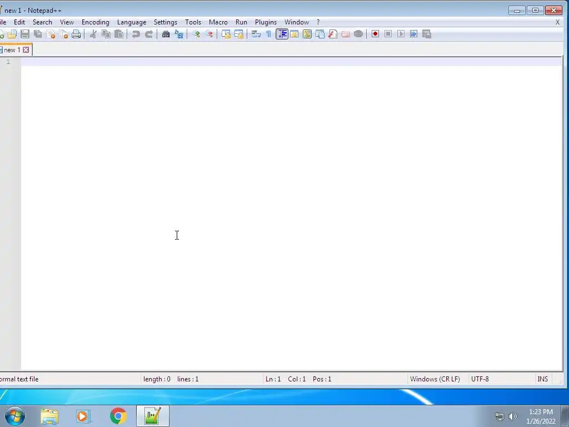Screen dimensions: 569x427
Task: Click Windows (CR LF) in status bar
Action: [x=435, y=379]
